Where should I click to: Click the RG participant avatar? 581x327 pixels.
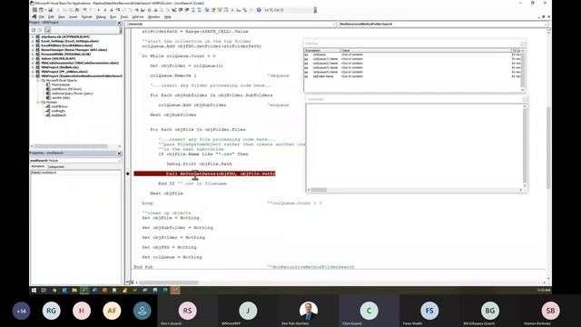[x=52, y=311]
